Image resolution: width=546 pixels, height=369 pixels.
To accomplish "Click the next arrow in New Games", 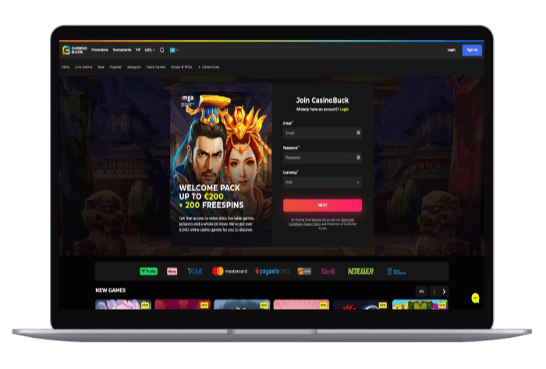I will pyautogui.click(x=444, y=291).
